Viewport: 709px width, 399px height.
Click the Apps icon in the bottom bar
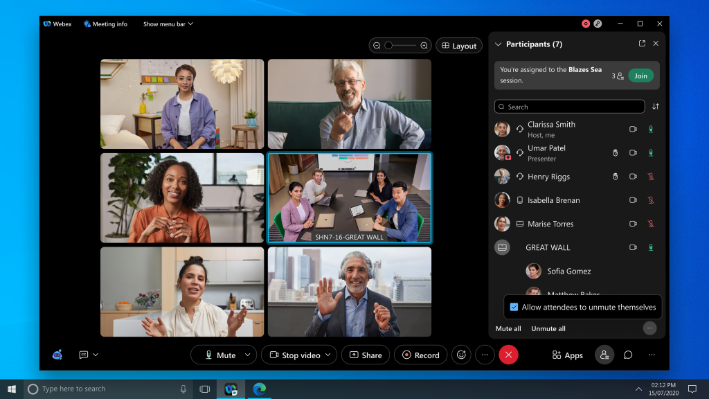(567, 355)
